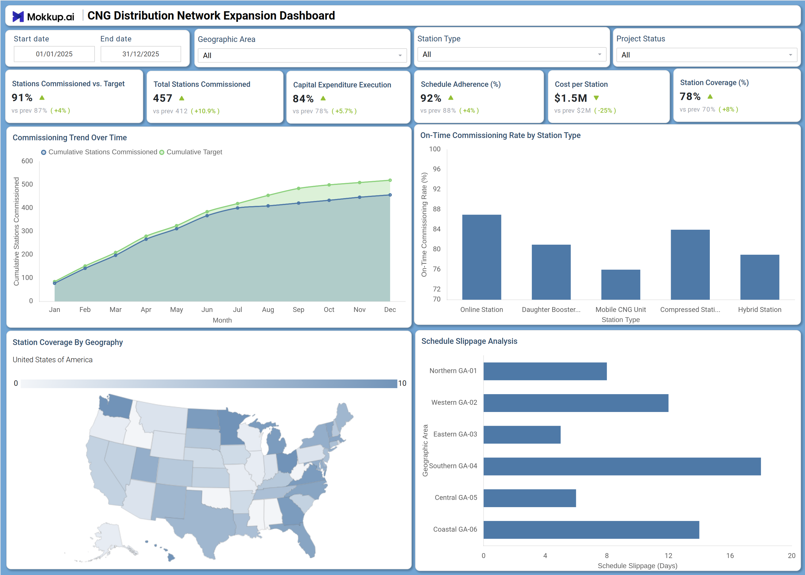The image size is (805, 575).
Task: Click the trend arrow next to 84%
Action: click(323, 98)
